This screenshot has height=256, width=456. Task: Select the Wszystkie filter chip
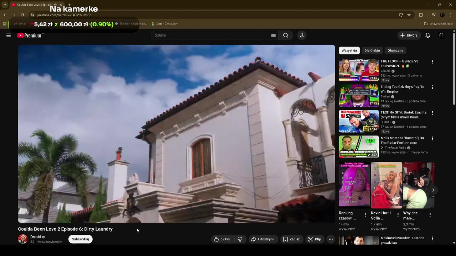coord(349,50)
